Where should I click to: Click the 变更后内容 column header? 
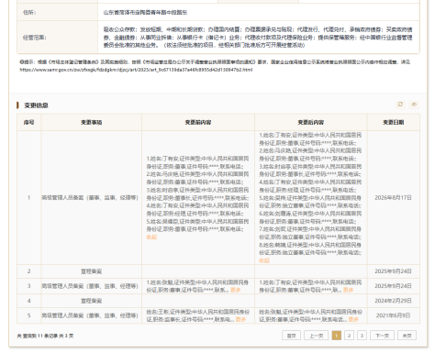[x=311, y=122]
